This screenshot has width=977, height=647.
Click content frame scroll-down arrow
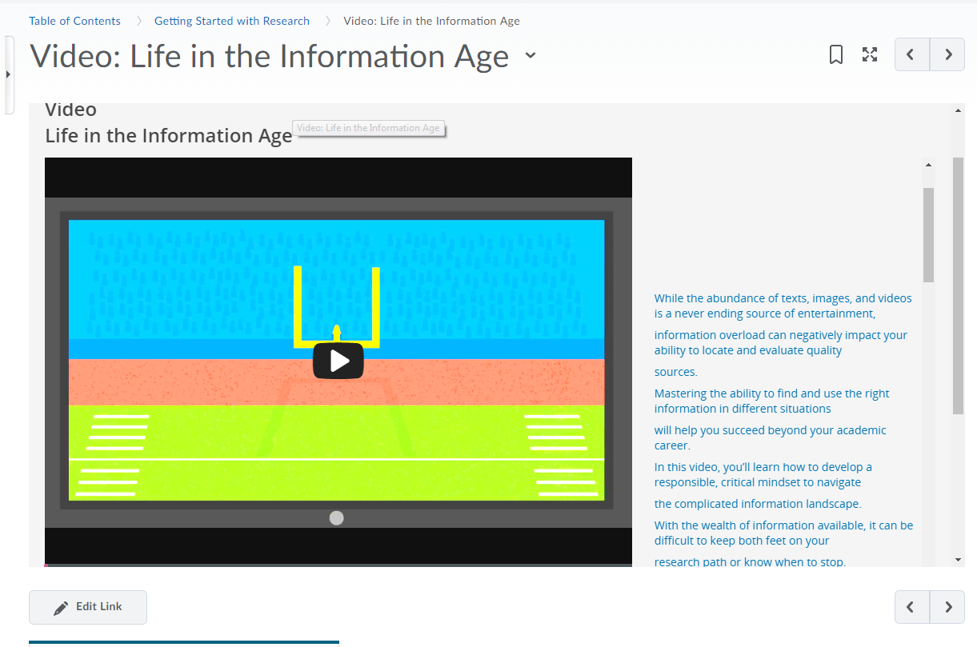[958, 561]
